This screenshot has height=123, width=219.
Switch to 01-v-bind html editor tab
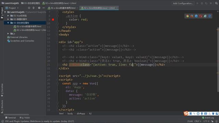click(x=63, y=8)
